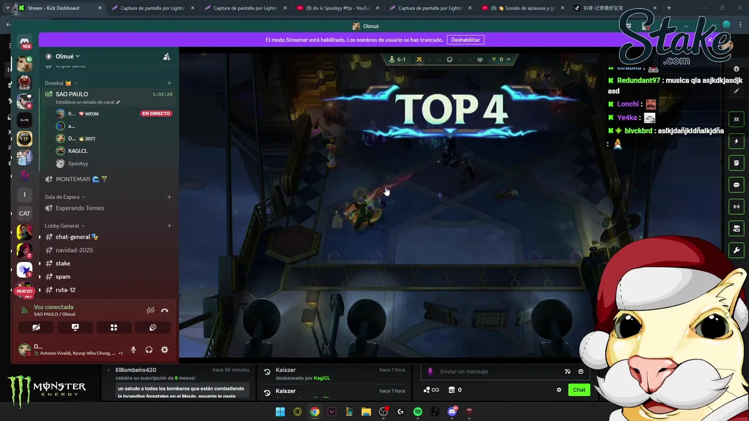Add a channel in Sala de Espera category
The height and width of the screenshot is (421, 749).
(169, 197)
